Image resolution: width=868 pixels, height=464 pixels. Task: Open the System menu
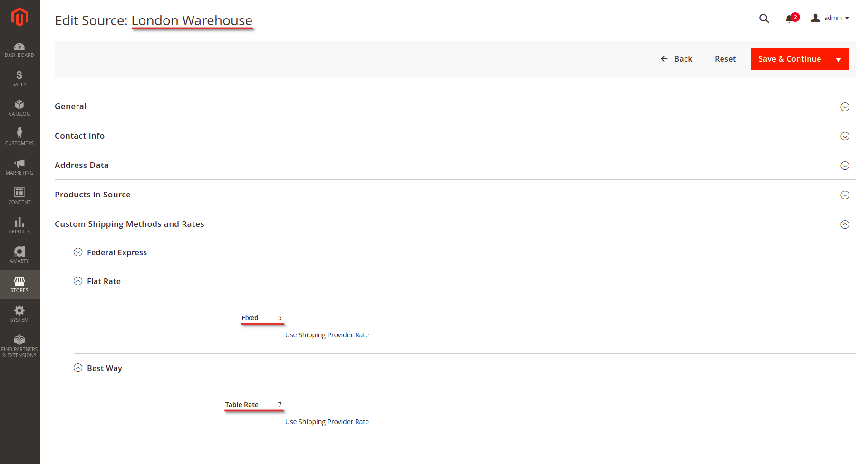coord(19,314)
